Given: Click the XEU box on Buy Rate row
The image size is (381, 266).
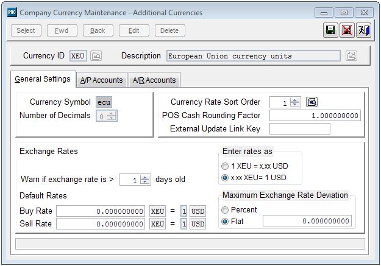Looking at the screenshot, I should click(157, 211).
